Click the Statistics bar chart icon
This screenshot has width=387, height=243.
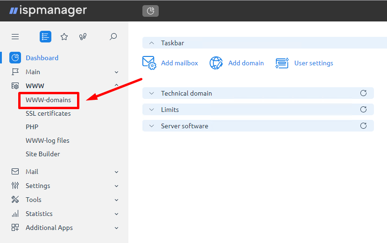coord(15,214)
